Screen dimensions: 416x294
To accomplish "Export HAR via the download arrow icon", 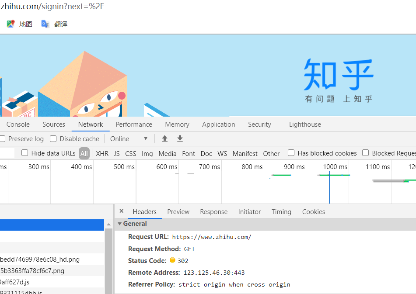I will point(180,138).
